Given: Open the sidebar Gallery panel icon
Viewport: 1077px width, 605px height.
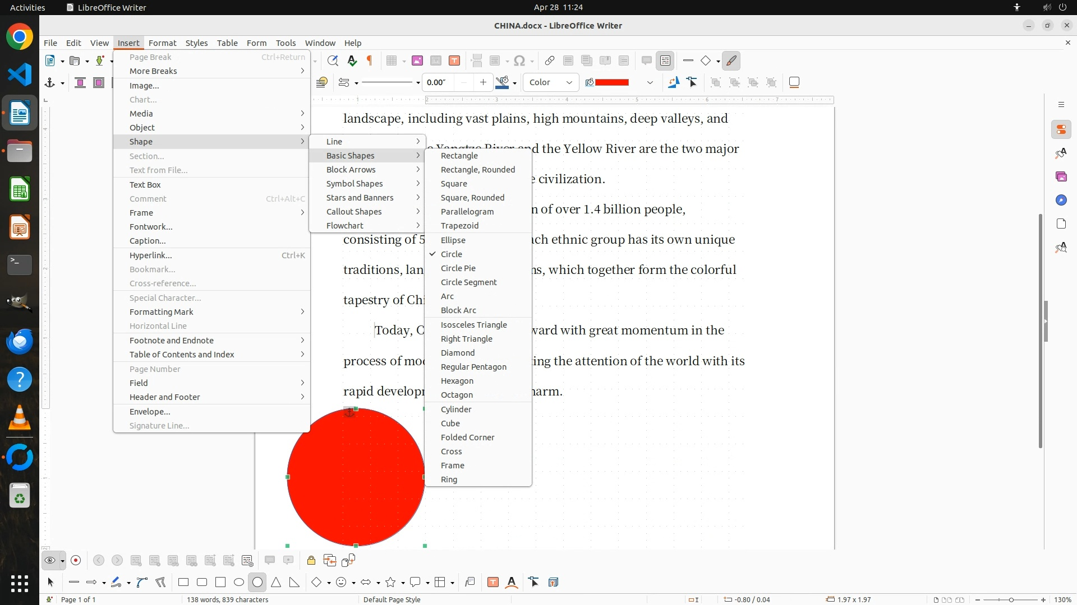Looking at the screenshot, I should (1061, 176).
